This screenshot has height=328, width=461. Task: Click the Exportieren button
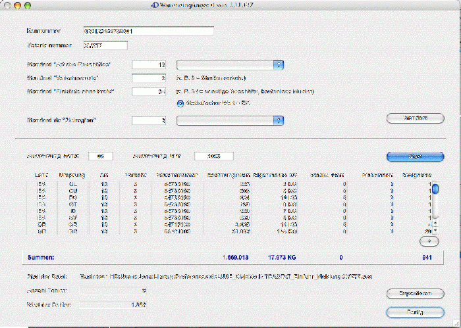click(x=415, y=294)
